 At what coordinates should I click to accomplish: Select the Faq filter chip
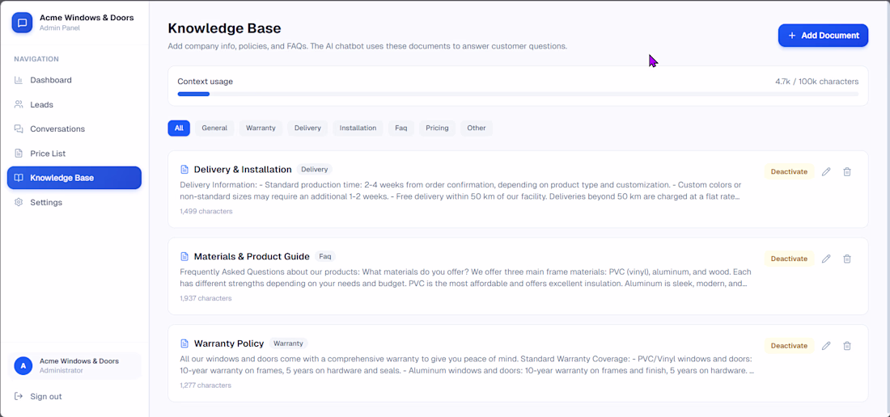[400, 128]
